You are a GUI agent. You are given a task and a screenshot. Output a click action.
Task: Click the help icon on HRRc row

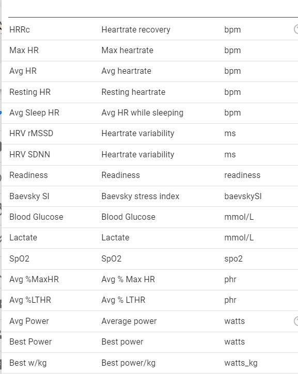(296, 29)
